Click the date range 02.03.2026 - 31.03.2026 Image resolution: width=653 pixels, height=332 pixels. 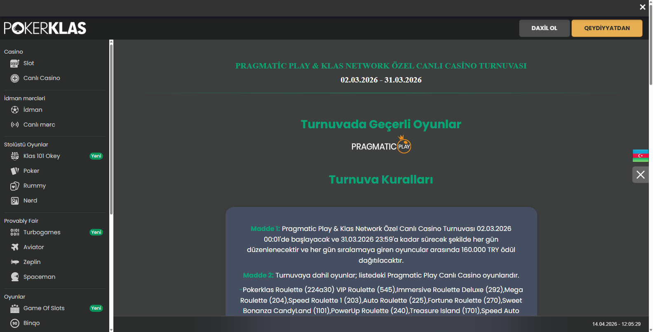381,80
